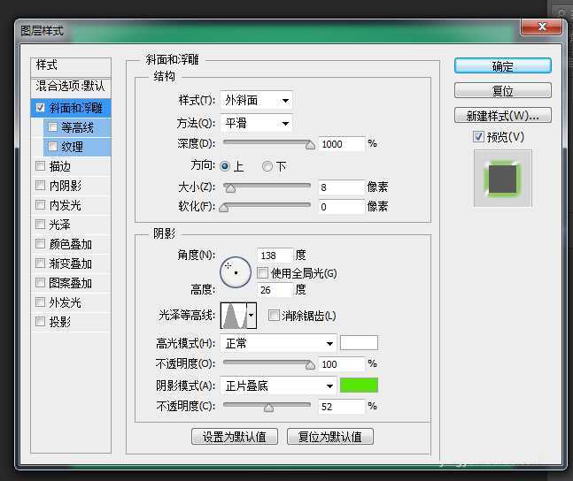
Task: Select the 下 (Down) direction radio button
Action: pos(267,166)
